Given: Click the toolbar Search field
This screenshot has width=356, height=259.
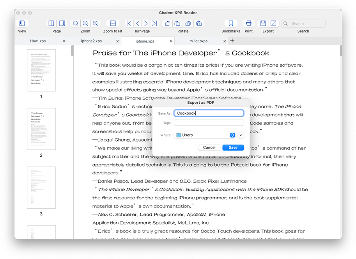Looking at the screenshot, I should point(303,24).
